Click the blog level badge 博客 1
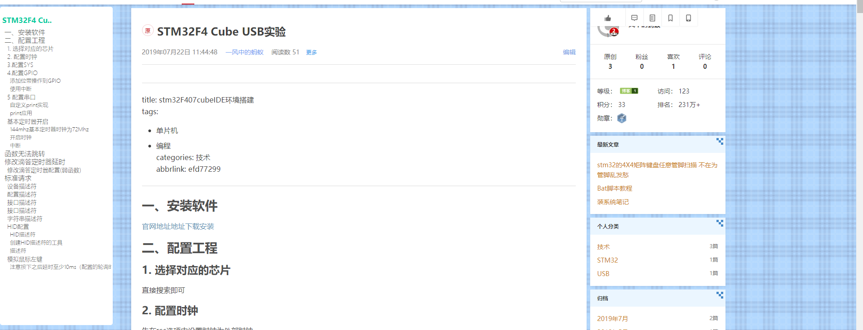The image size is (863, 330). 629,91
